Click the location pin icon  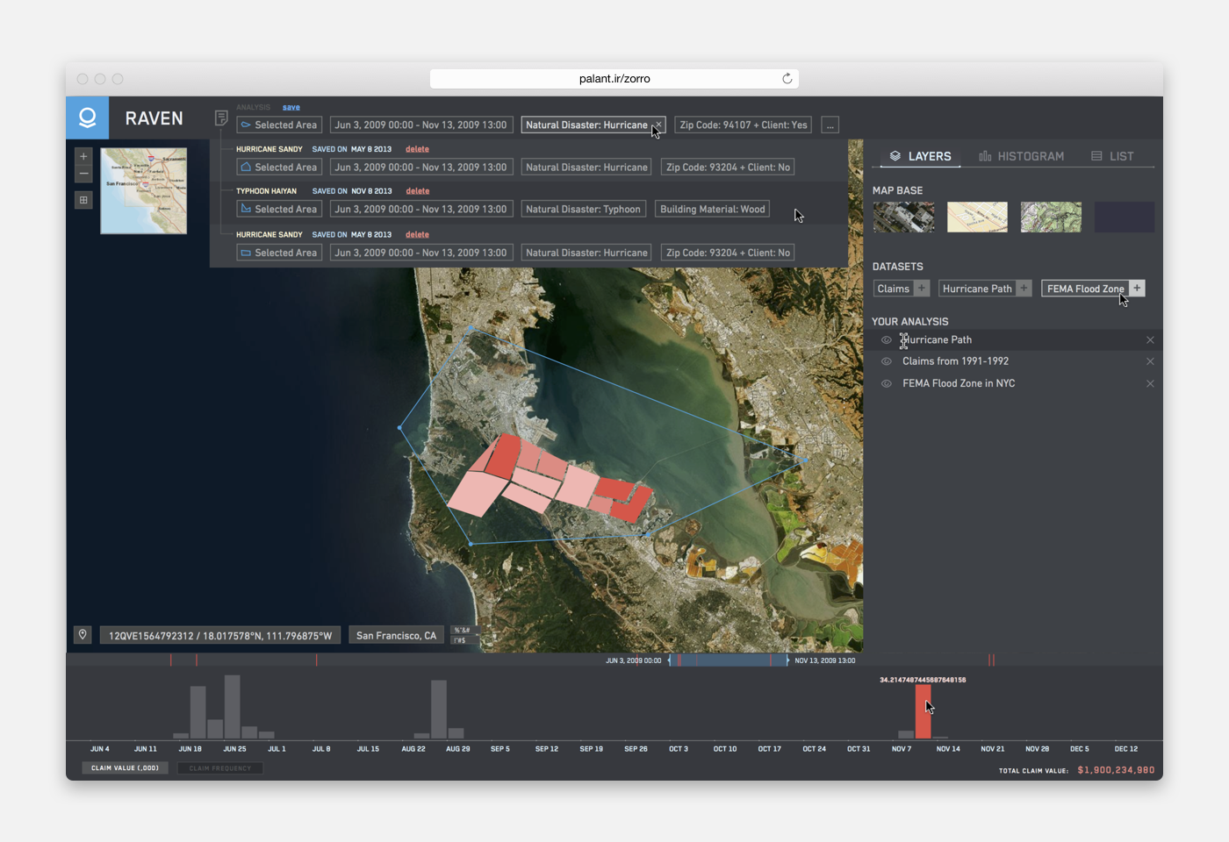(x=83, y=634)
